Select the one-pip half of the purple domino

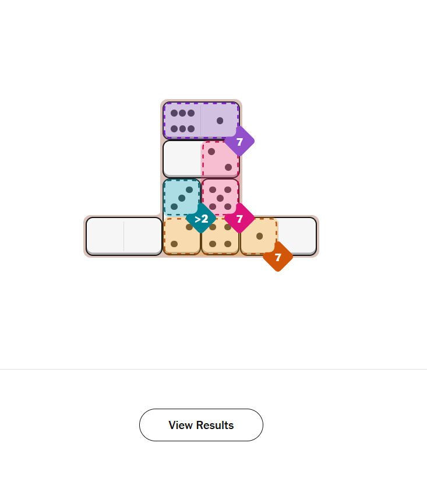[x=220, y=121]
